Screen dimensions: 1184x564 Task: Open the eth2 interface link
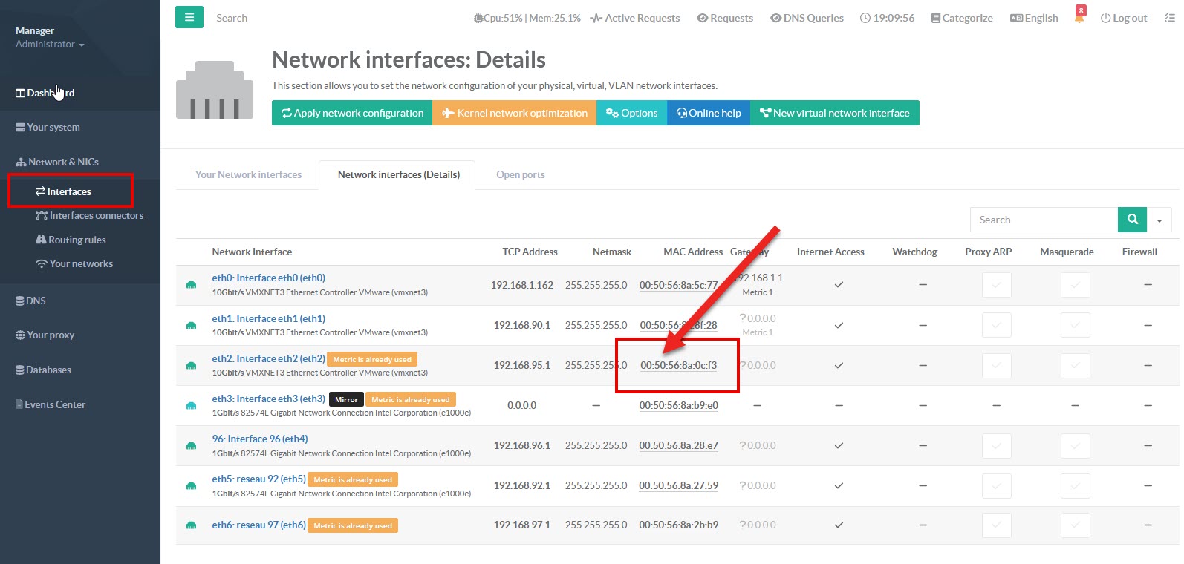268,358
